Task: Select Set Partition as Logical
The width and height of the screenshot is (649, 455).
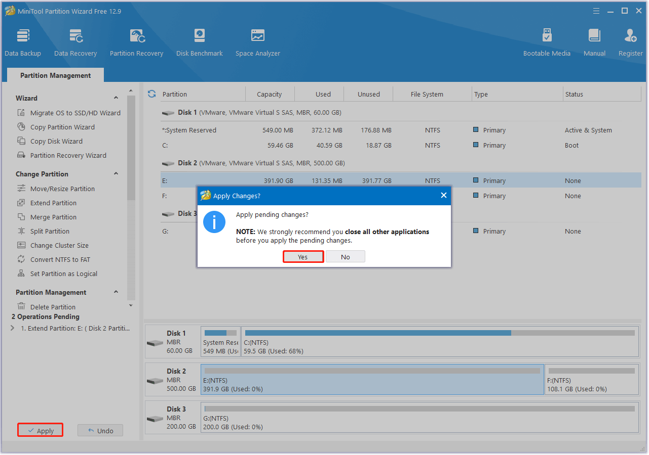Action: coord(57,274)
